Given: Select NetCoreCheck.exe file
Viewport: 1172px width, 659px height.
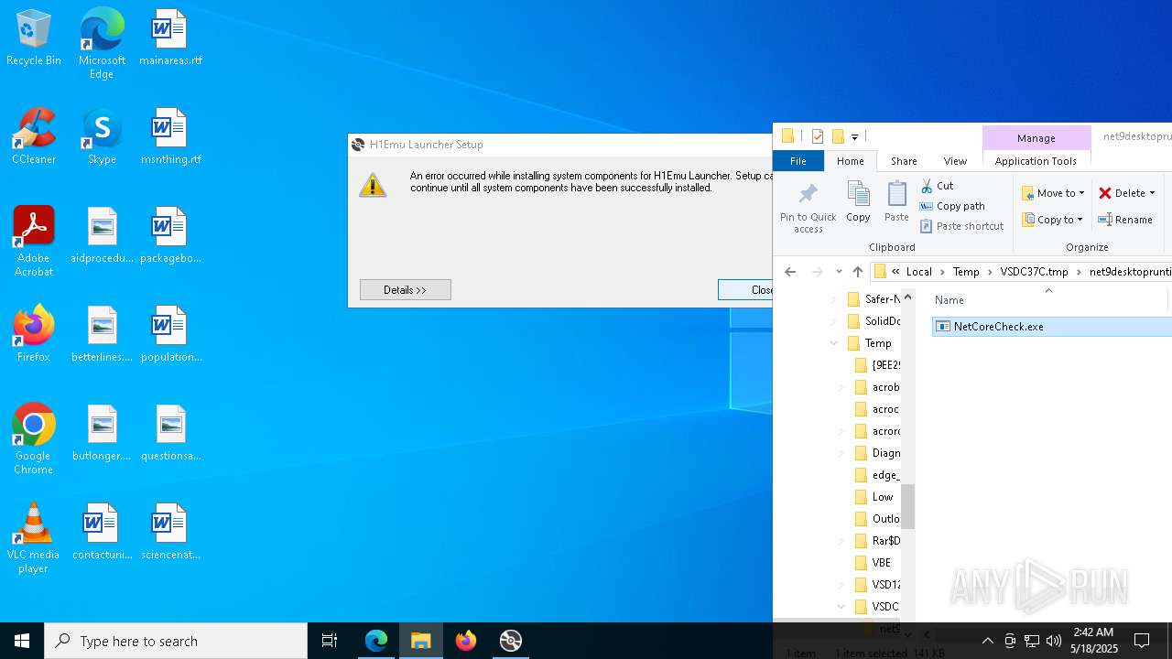Looking at the screenshot, I should pos(1051,327).
